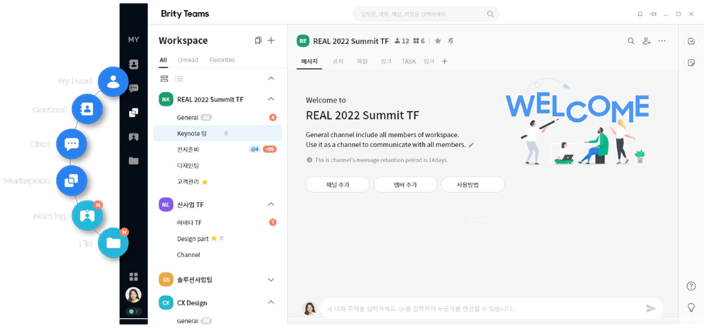The height and width of the screenshot is (328, 704).
Task: Add a new workspace with the plus icon
Action: pyautogui.click(x=271, y=40)
